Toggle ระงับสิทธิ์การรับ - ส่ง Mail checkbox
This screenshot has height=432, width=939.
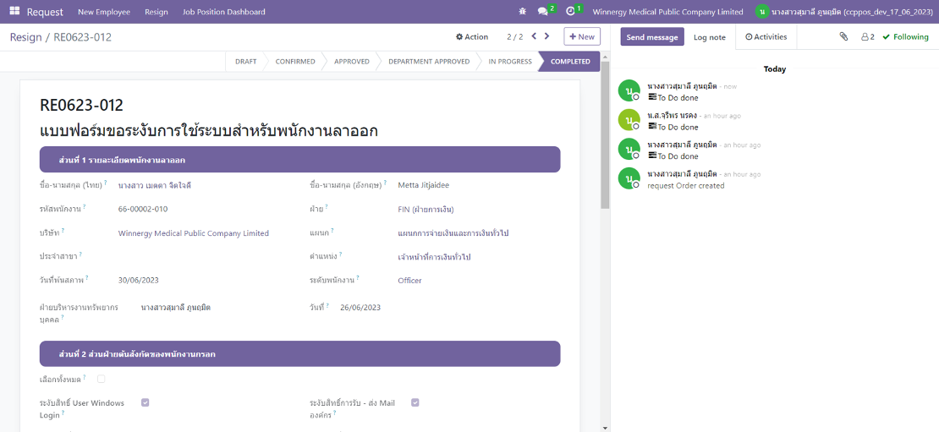pos(415,402)
